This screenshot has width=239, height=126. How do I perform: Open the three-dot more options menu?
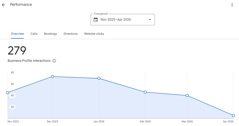(x=232, y=5)
